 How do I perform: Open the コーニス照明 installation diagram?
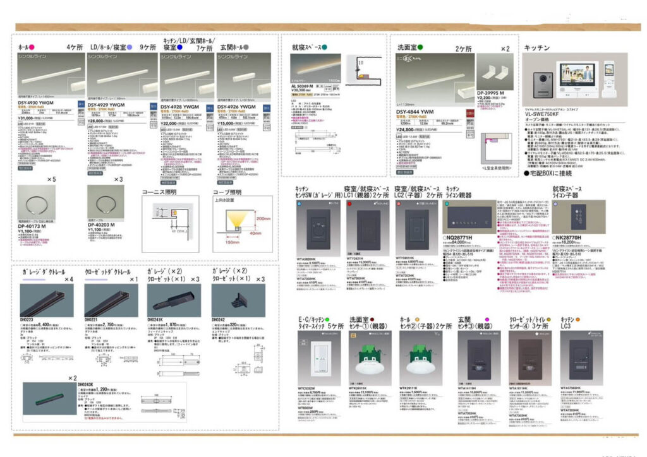pyautogui.click(x=171, y=224)
